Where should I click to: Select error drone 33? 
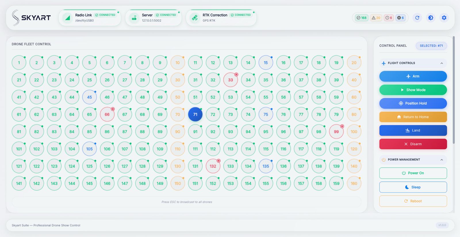(231, 80)
